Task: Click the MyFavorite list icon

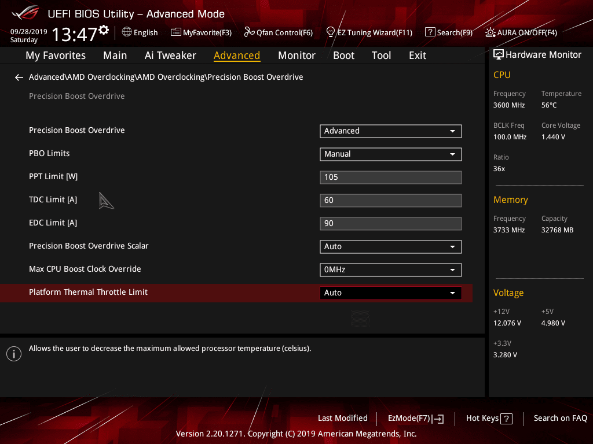Action: [175, 32]
